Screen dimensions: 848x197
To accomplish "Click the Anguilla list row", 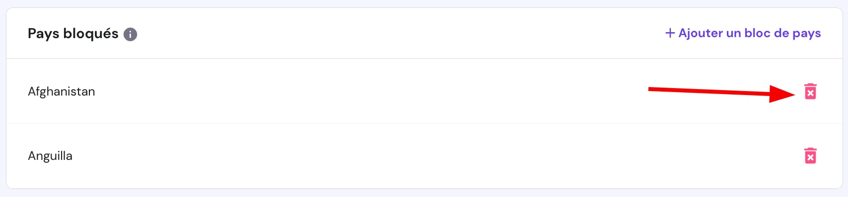I will [x=424, y=156].
